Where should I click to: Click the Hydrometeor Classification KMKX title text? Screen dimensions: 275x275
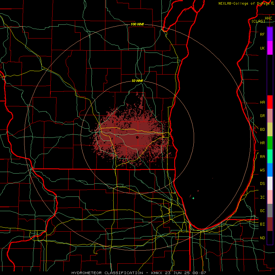tap(139, 273)
